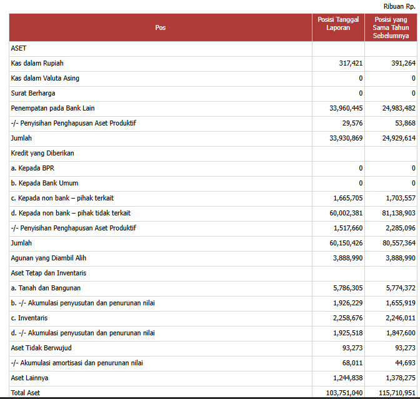Click the 'Pos' column header
Image resolution: width=420 pixels, height=399 pixels.
161,28
